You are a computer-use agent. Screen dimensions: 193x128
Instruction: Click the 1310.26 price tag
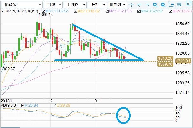165,58
